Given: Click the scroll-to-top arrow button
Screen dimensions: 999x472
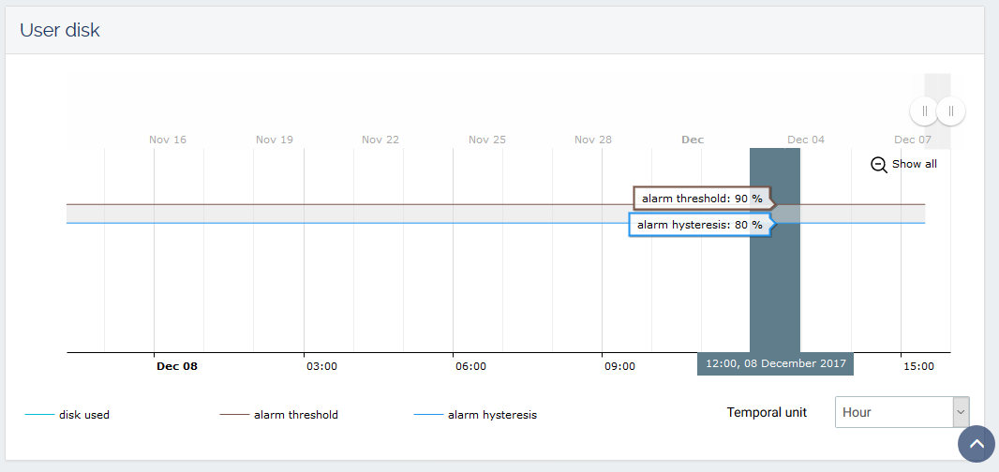Looking at the screenshot, I should (x=977, y=444).
